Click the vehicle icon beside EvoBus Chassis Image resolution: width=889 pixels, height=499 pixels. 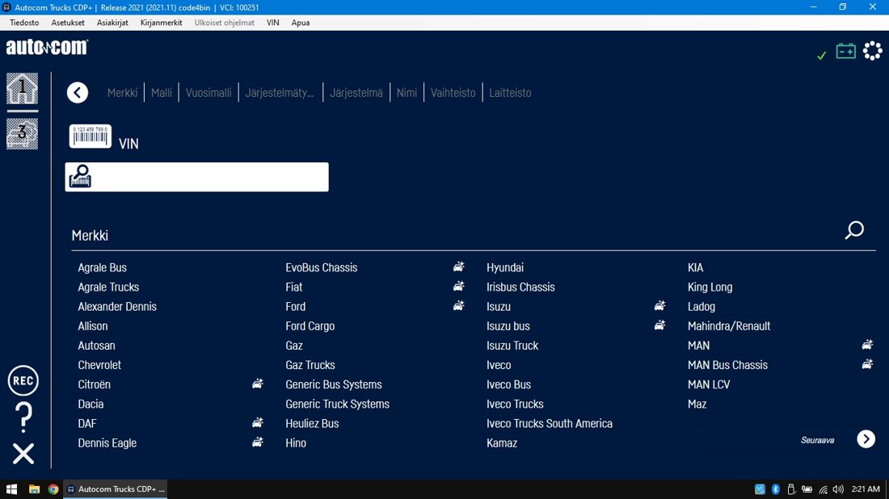[459, 266]
